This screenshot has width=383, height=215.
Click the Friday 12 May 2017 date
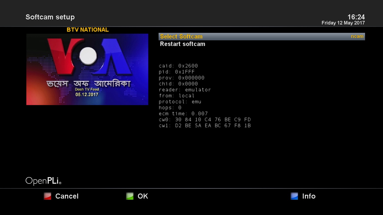[343, 23]
